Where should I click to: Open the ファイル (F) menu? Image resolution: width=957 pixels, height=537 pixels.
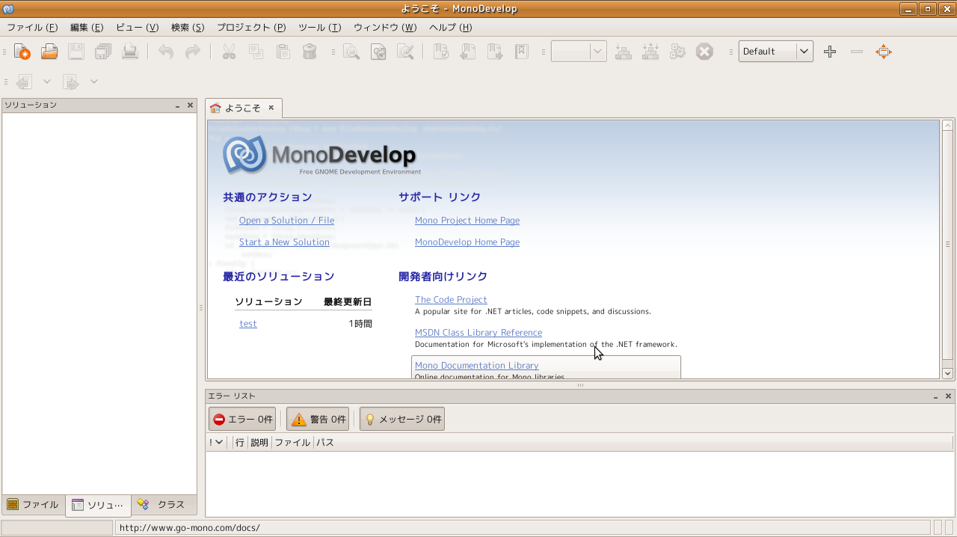[x=32, y=28]
